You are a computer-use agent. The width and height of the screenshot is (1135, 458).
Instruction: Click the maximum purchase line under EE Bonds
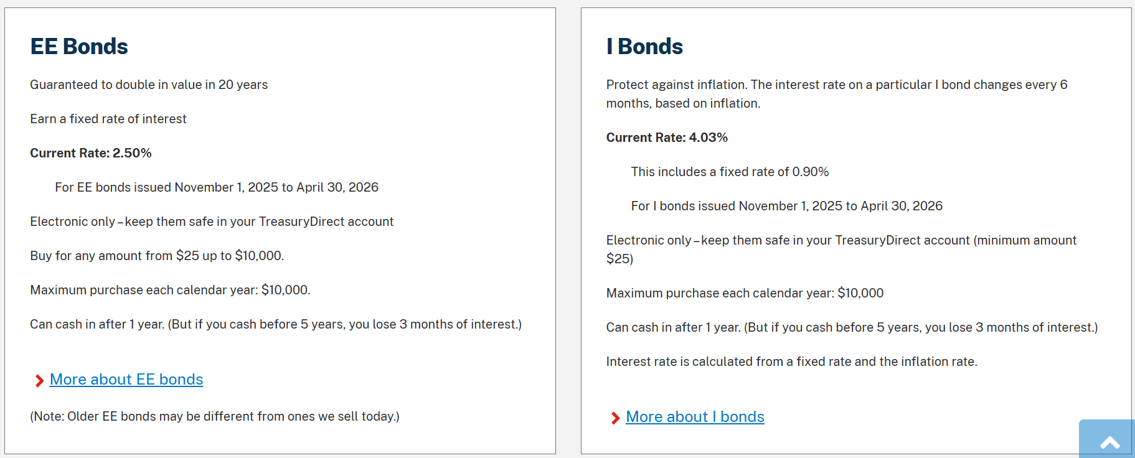click(x=170, y=289)
